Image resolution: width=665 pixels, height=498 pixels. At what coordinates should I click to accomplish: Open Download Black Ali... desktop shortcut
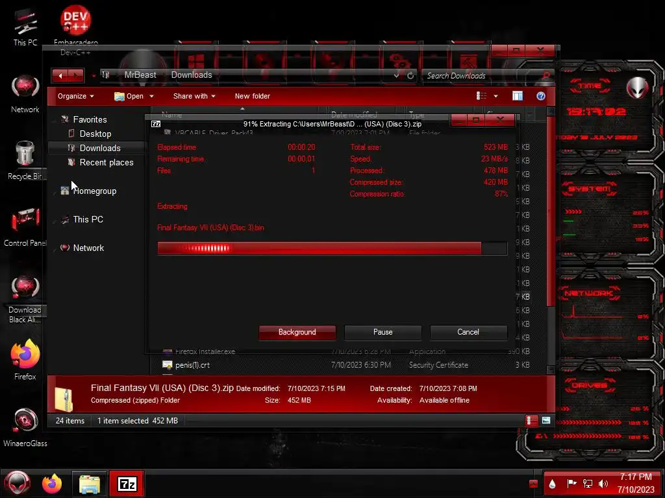coord(25,299)
